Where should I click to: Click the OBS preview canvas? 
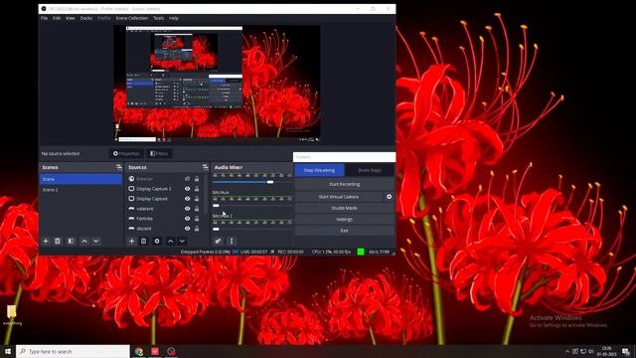[217, 84]
